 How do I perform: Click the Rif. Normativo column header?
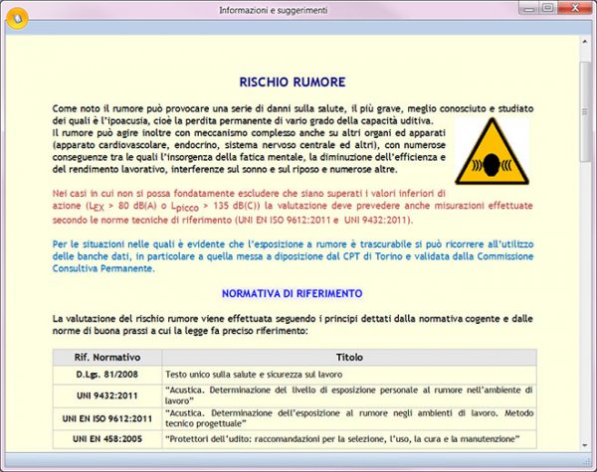tap(107, 356)
